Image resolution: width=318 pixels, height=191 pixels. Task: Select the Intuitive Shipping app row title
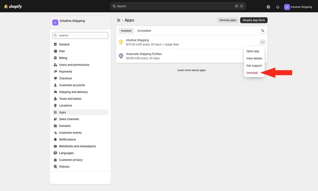tap(137, 40)
